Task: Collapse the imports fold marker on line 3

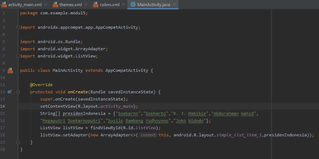Action: click(18, 27)
